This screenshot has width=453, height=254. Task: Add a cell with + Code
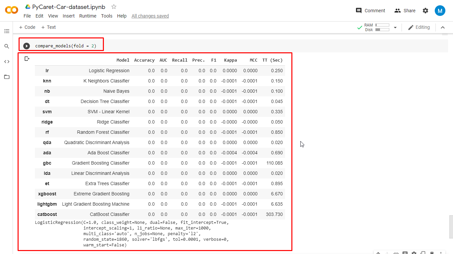[x=27, y=27]
